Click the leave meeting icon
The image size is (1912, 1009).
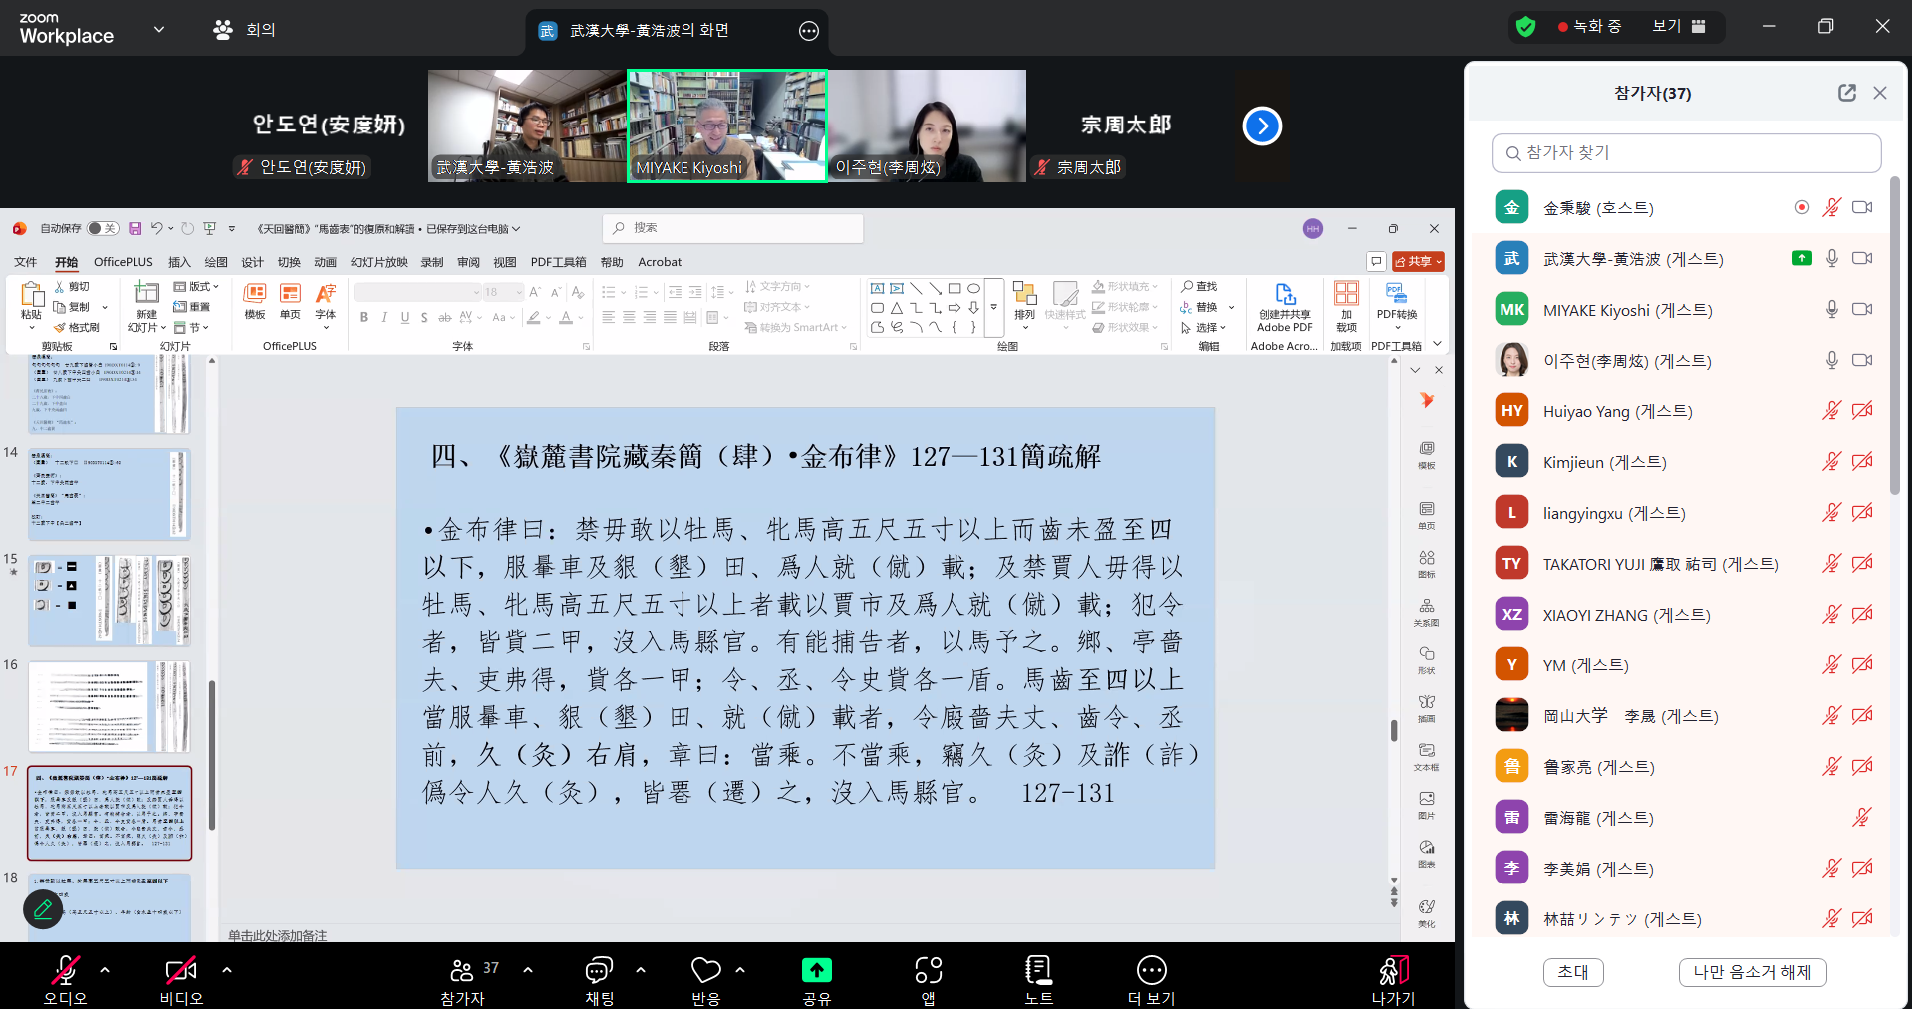(x=1392, y=970)
